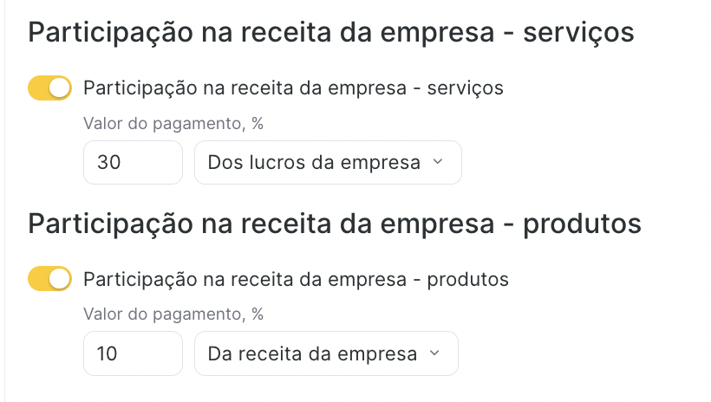Disable the Participação na receita - serviços toggle
Viewport: 711px width, 402px height.
click(x=50, y=88)
